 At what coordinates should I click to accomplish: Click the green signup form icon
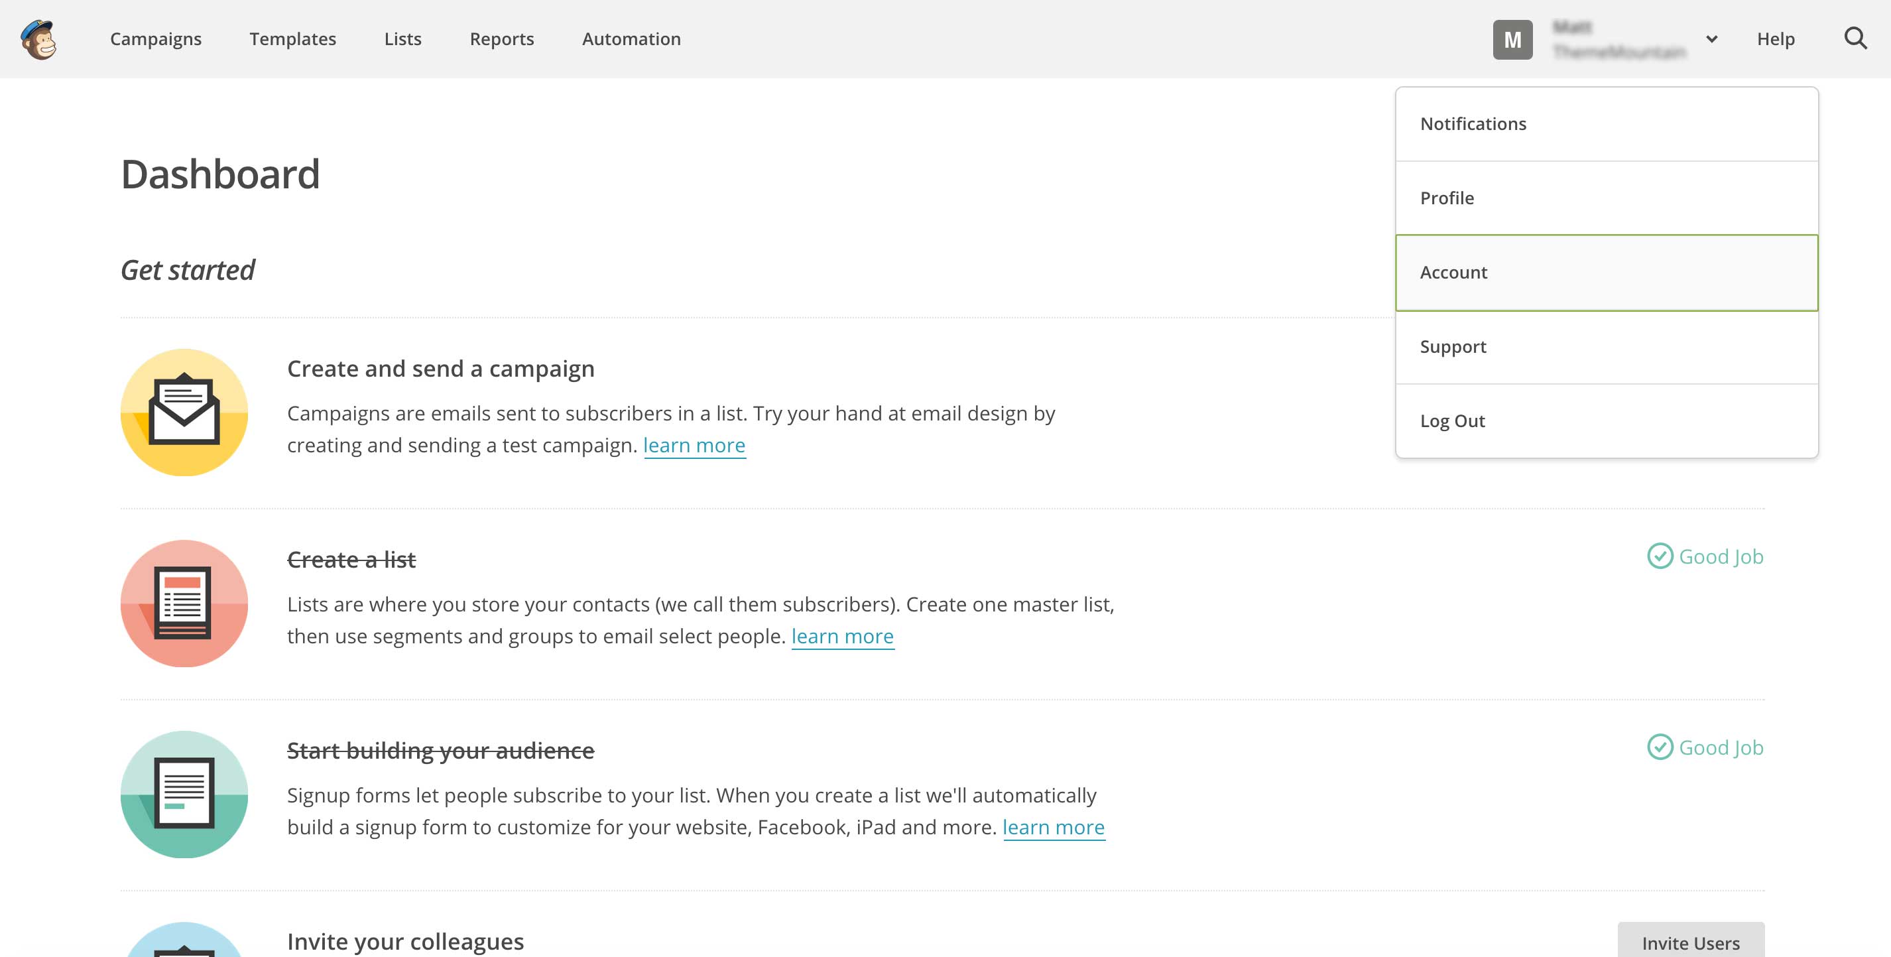pyautogui.click(x=184, y=794)
